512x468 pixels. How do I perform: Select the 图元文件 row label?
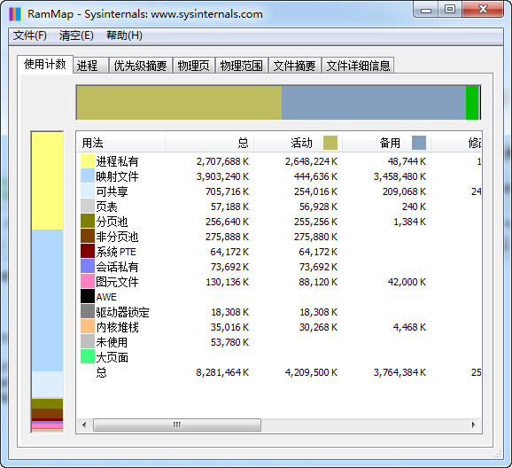coord(117,281)
